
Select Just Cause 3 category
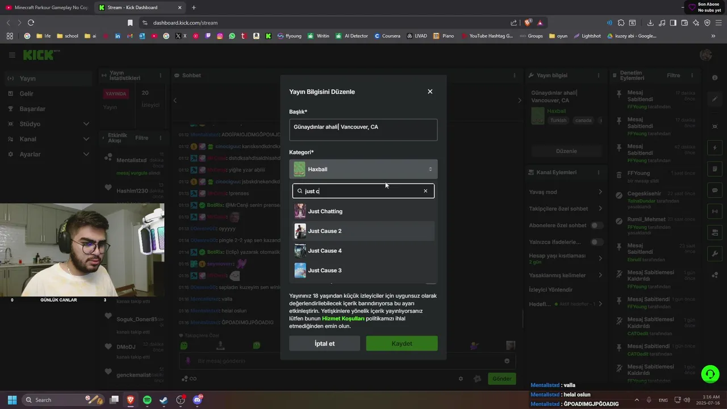coord(363,270)
